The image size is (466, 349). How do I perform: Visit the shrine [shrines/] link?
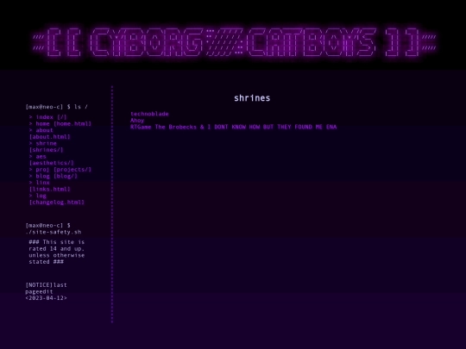[46, 146]
